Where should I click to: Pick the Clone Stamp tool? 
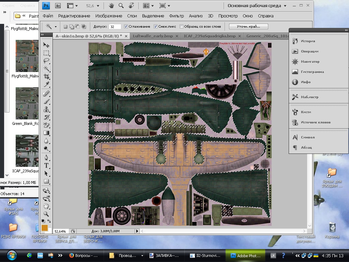46,109
